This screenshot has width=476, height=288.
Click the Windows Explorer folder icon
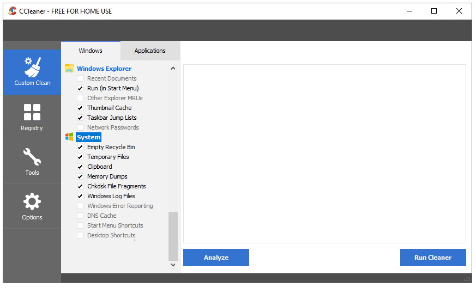tap(69, 68)
